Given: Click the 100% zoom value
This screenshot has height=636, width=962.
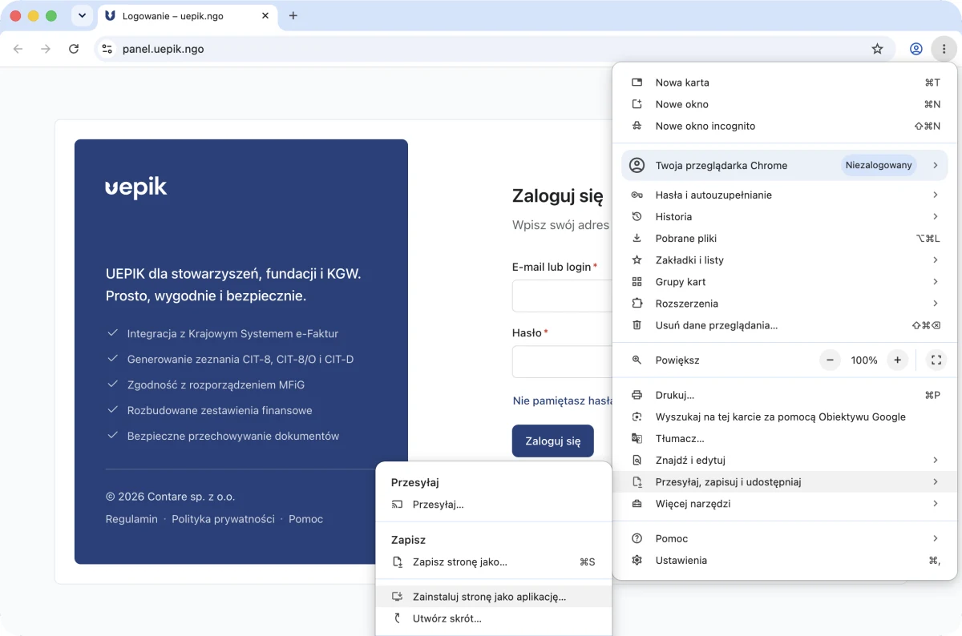Looking at the screenshot, I should click(864, 360).
